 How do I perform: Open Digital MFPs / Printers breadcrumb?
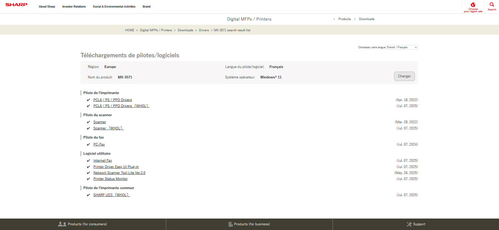[156, 30]
